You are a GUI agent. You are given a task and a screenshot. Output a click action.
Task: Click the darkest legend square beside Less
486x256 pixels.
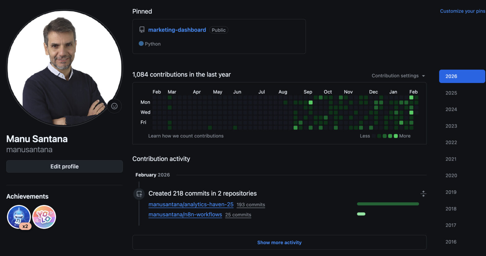tap(374, 136)
